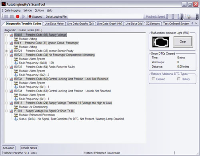Collapse the B0722 No Passenger Compartment Monitoring node

[6, 55]
